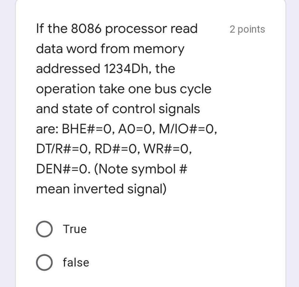Screen dimensions: 299x287
Task: Click the 2 points label
Action: [247, 29]
